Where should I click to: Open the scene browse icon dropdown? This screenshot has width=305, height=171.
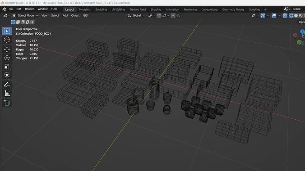[x=287, y=9]
